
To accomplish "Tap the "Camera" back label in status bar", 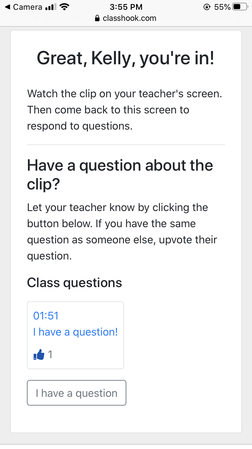I will coord(28,7).
